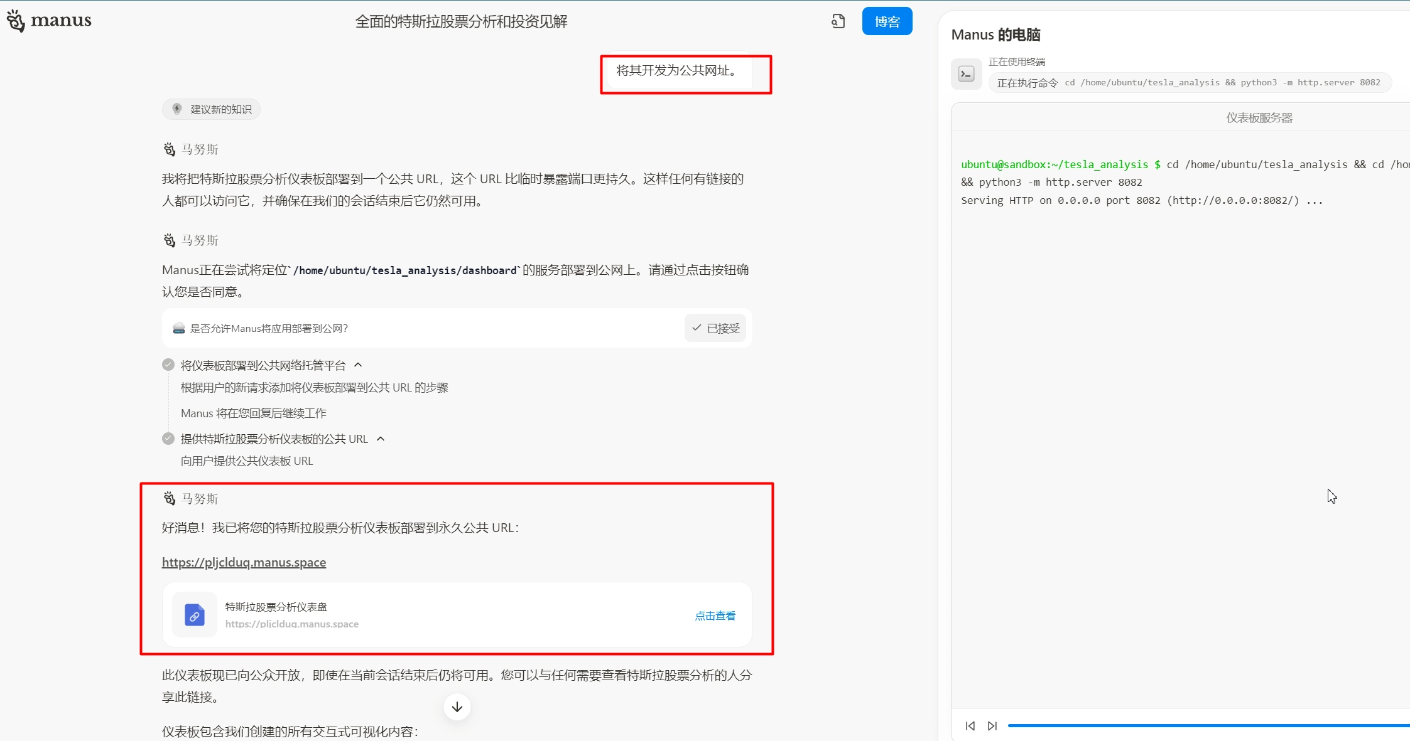The image size is (1410, 741).
Task: Click the page title 全面的特斯拉股票分析和投资见解
Action: coord(461,22)
